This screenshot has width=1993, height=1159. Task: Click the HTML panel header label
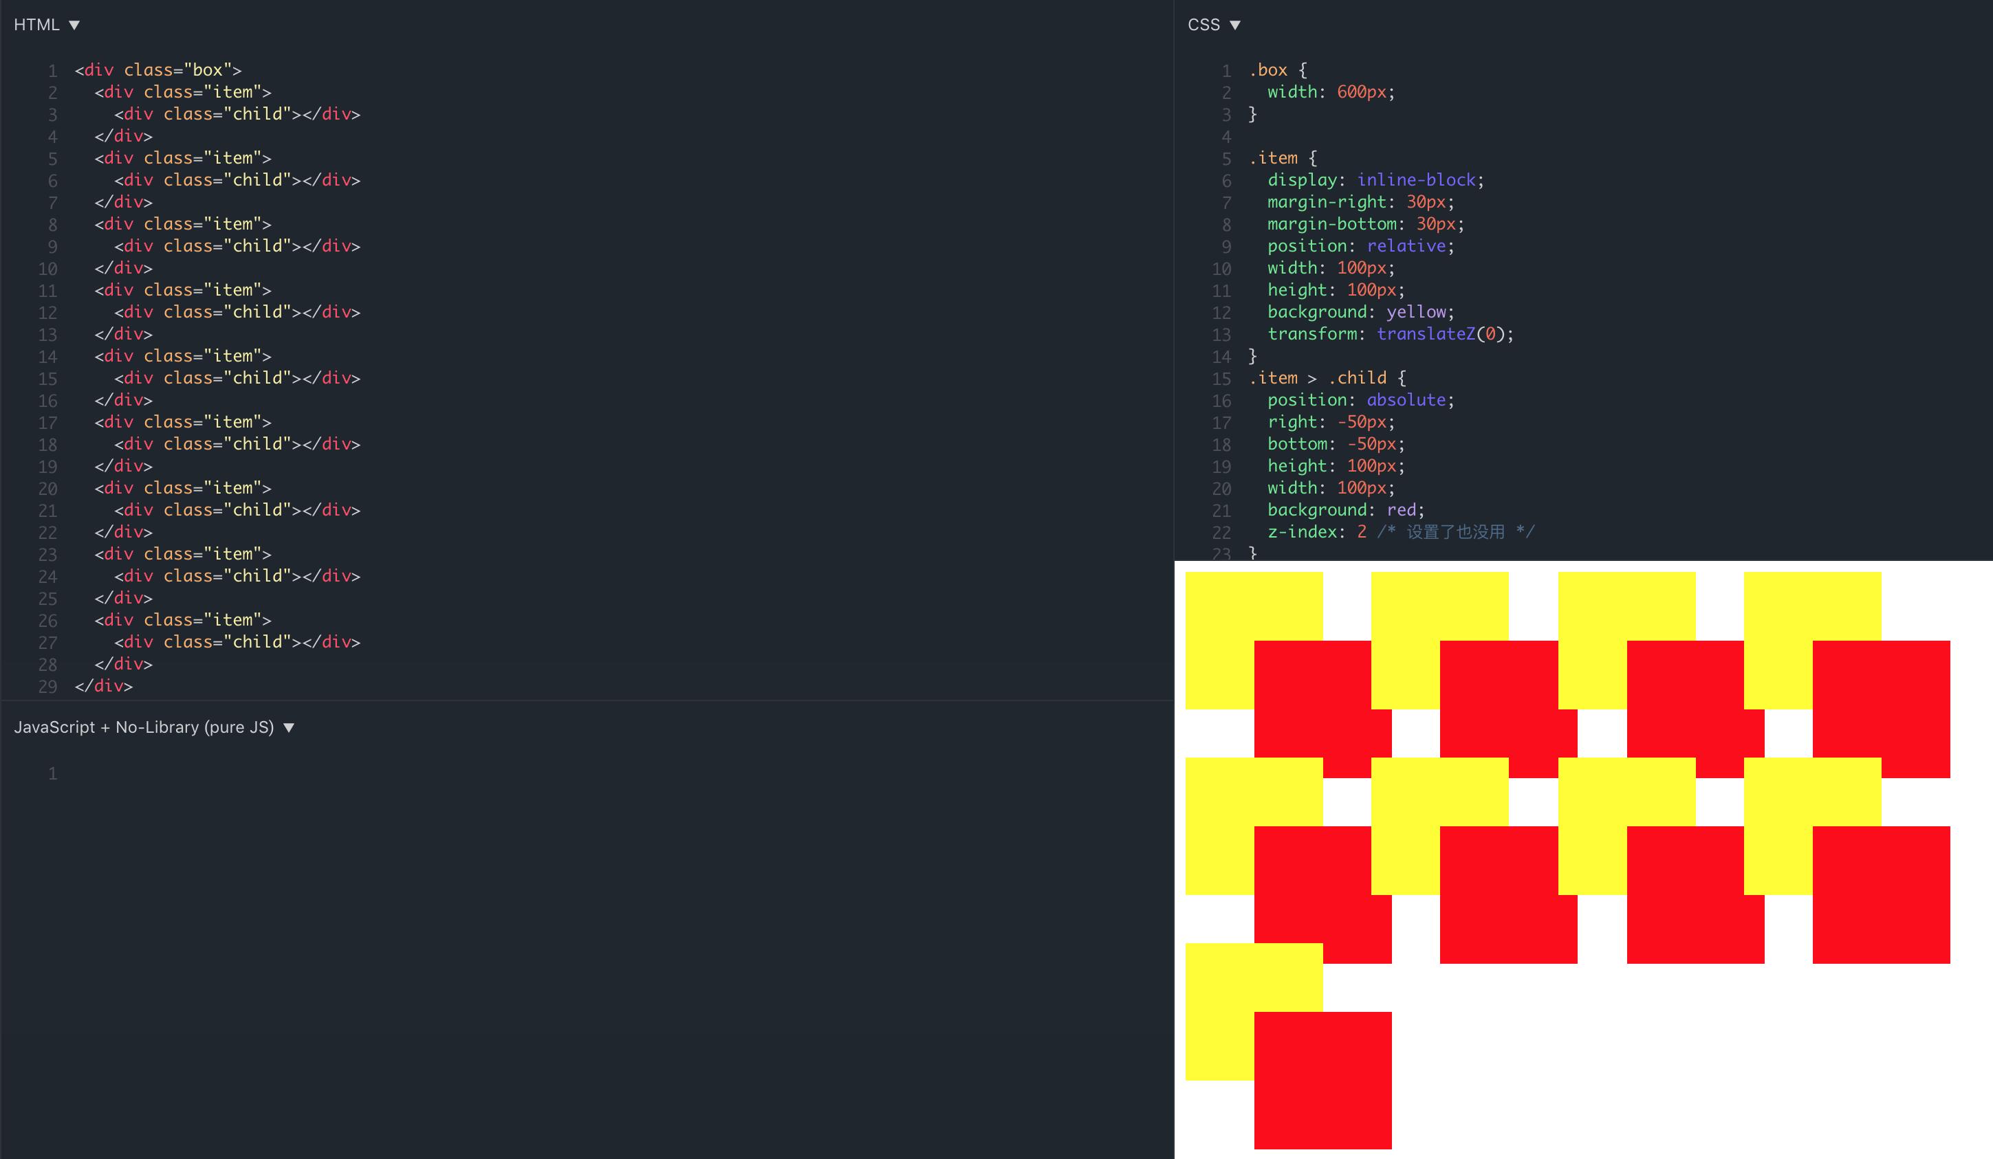point(35,25)
